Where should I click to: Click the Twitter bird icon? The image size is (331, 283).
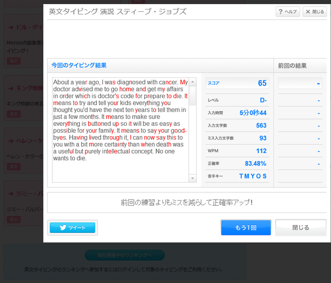[x=63, y=228]
